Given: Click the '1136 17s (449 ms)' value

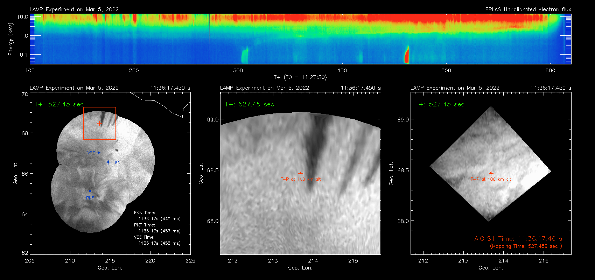Looking at the screenshot, I should 160,219.
